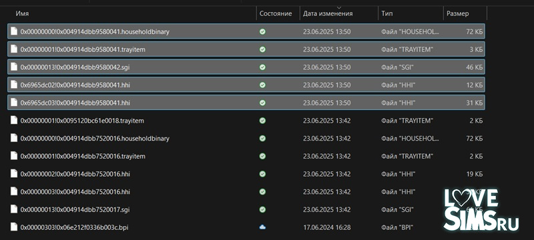Click synced status icon of 0x00000002!0x004914dbb7520016.hhi
This screenshot has width=534, height=240.
click(x=262, y=174)
